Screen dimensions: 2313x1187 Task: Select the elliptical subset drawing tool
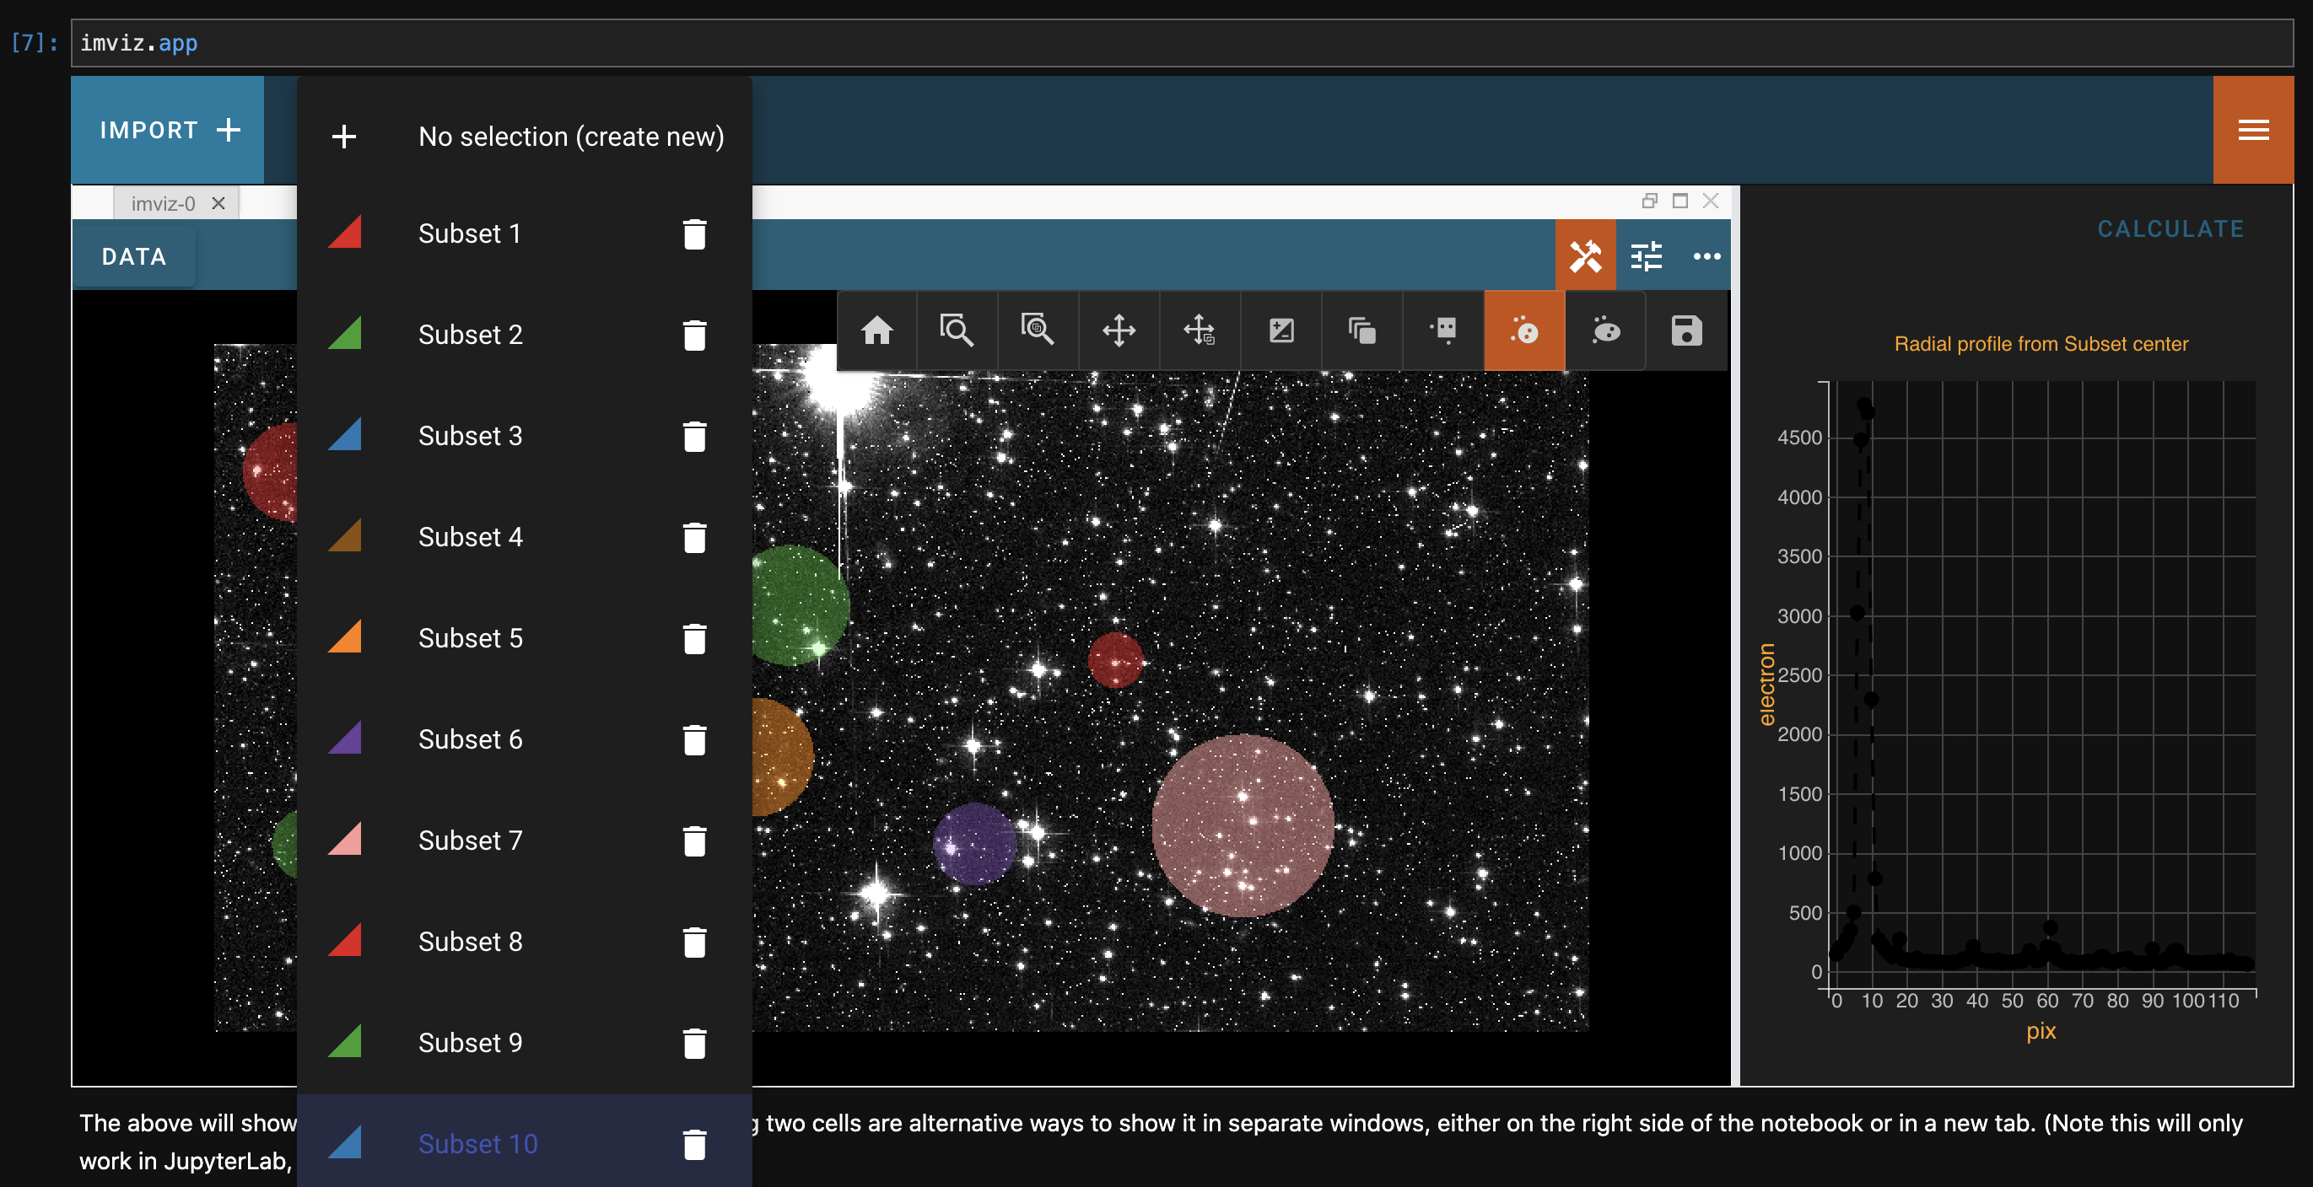1605,330
